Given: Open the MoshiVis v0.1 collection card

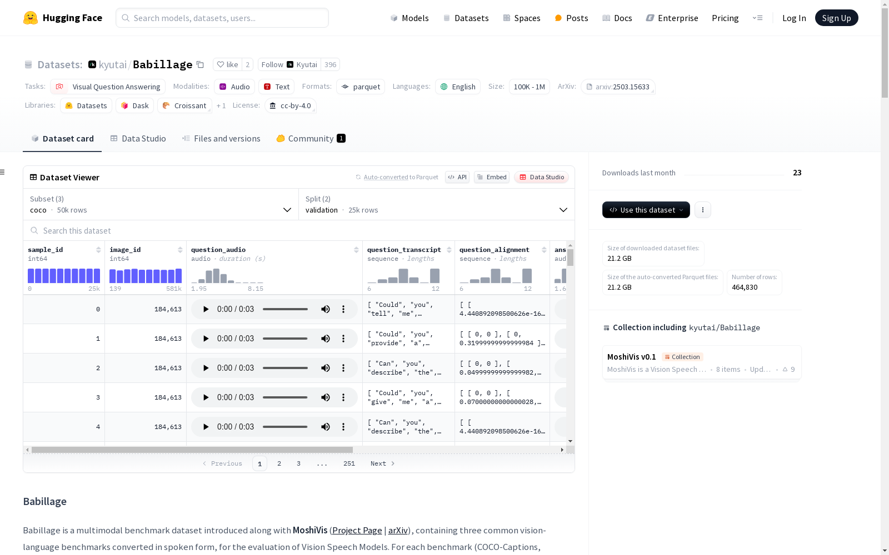Looking at the screenshot, I should tap(702, 362).
